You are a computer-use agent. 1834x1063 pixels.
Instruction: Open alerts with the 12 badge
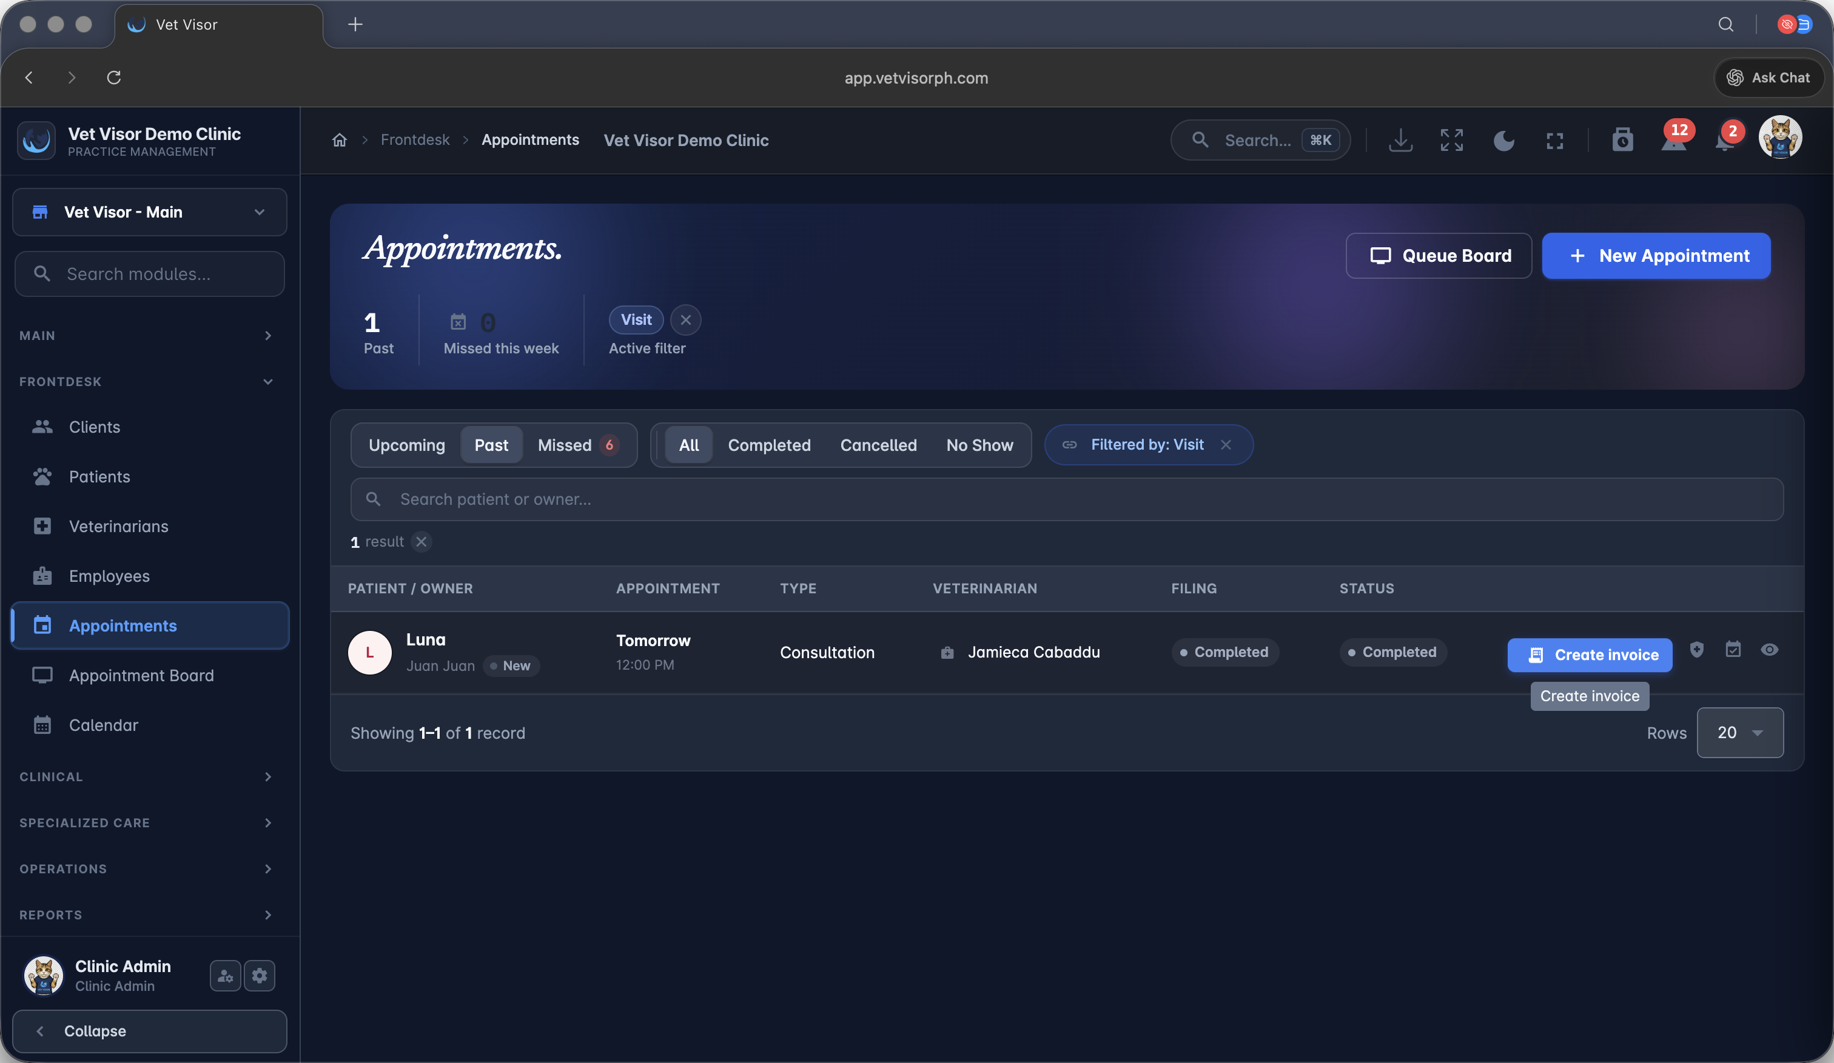[x=1674, y=137]
